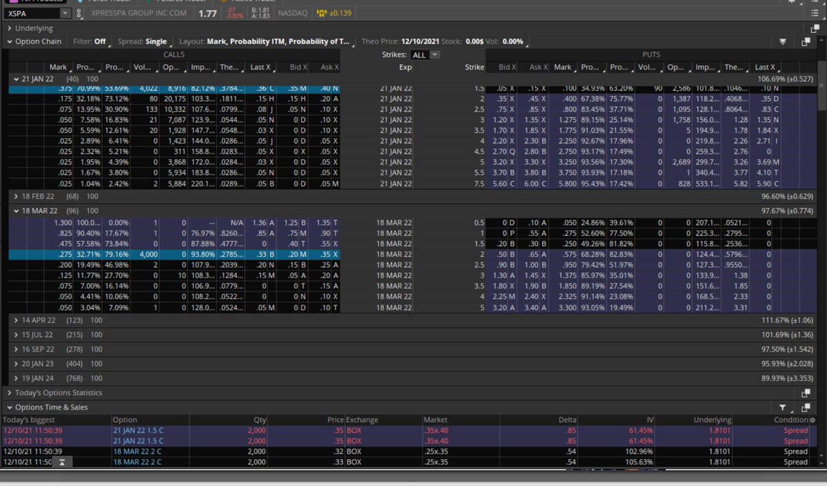
Task: Click put ask 3.40 A on March 5 strike
Action: point(535,308)
